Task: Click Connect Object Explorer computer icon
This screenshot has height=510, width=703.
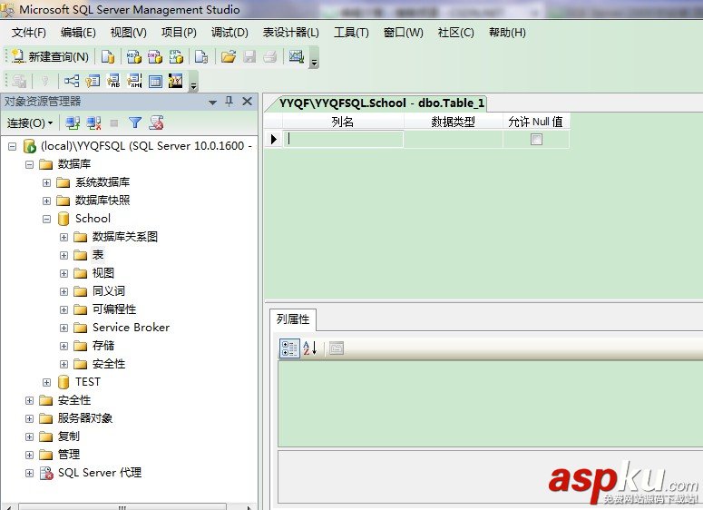Action: tap(73, 123)
